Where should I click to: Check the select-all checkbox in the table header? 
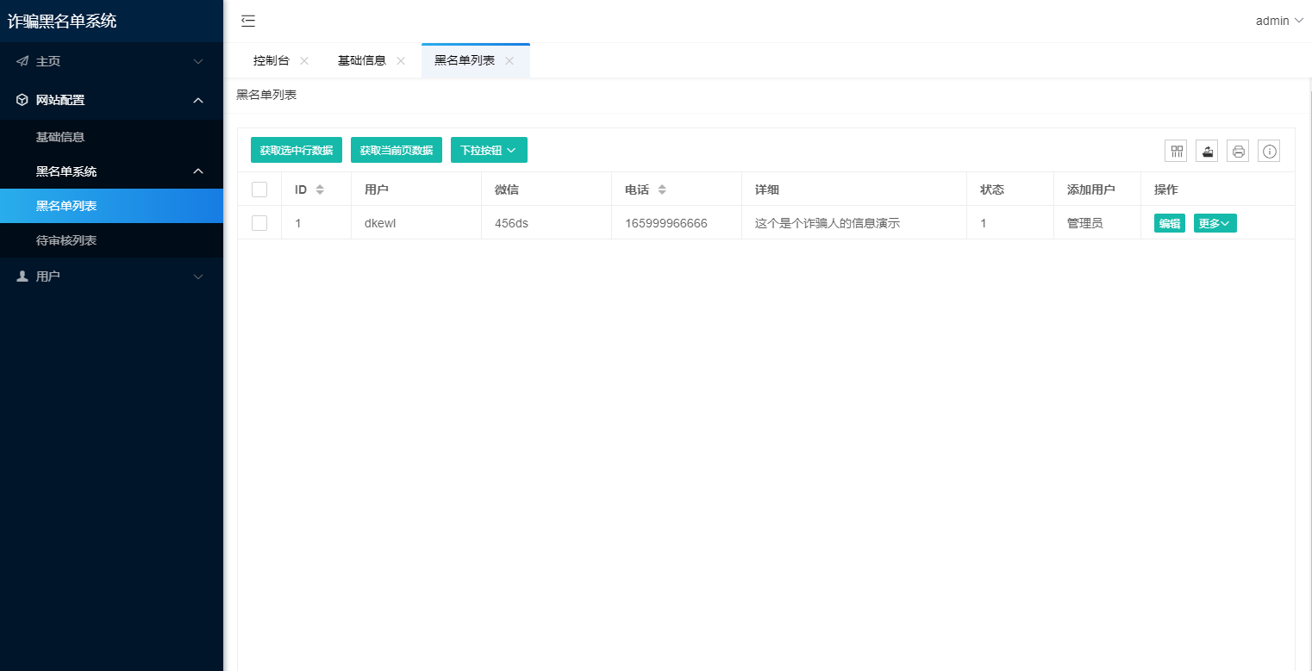tap(259, 189)
